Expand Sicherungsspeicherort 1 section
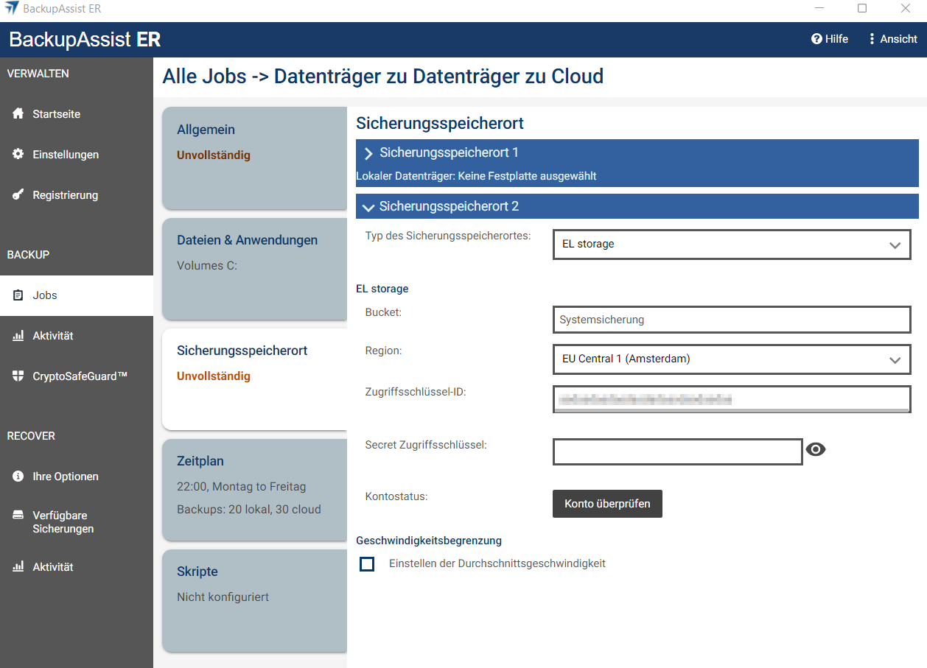 click(369, 153)
